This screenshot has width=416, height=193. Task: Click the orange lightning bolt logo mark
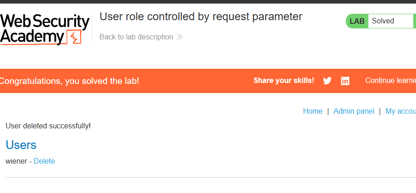pyautogui.click(x=74, y=37)
